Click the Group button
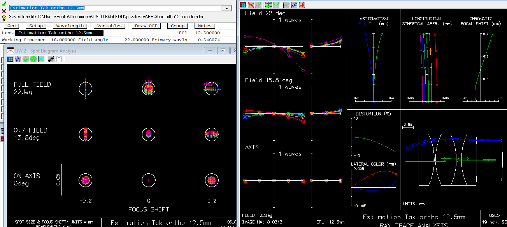 click(x=177, y=26)
